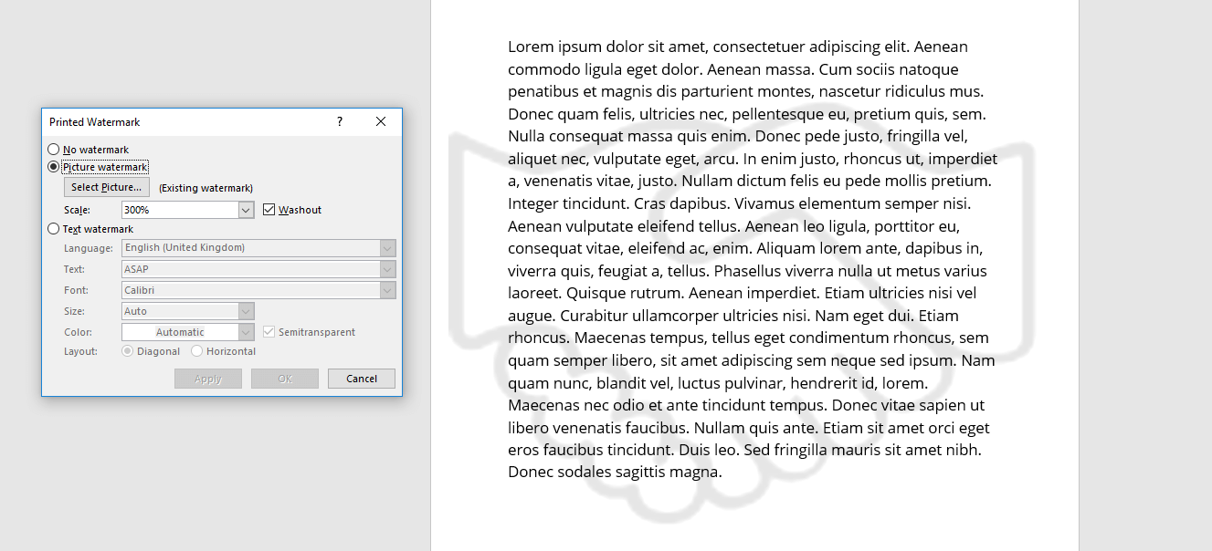Screen dimensions: 1212x551
Task: Expand the Scale dropdown arrow
Action: [x=246, y=210]
